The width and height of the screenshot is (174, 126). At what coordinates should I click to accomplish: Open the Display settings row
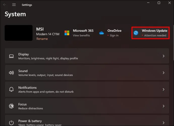point(87,56)
